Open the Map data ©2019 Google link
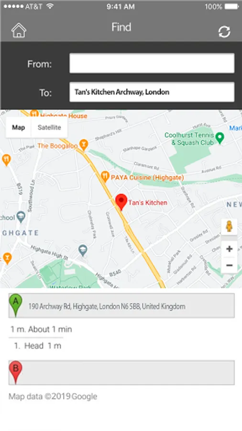Image resolution: width=242 pixels, height=431 pixels. click(53, 397)
